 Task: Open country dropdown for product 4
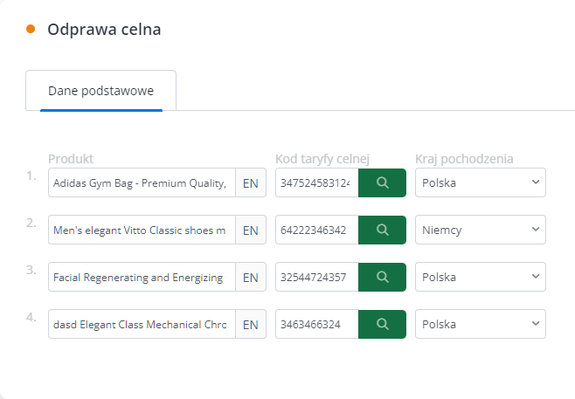pos(481,324)
